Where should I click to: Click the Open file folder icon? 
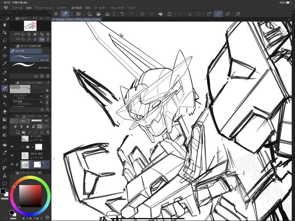(x=98, y=14)
